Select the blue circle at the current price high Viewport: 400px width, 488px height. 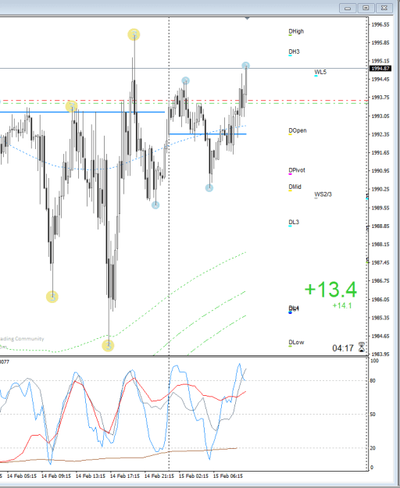click(x=245, y=66)
